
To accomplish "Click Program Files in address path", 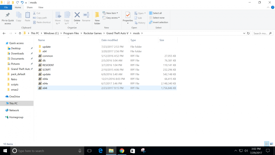I will 71,33.
